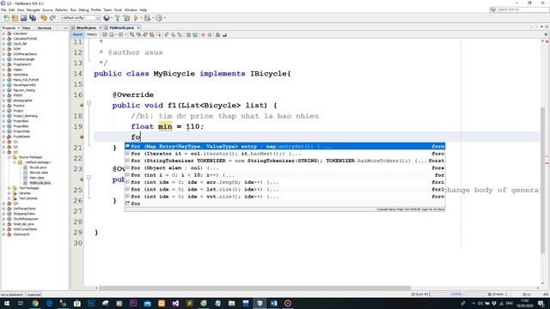
Task: Click the Profile Project clock icon
Action: pyautogui.click(x=159, y=18)
